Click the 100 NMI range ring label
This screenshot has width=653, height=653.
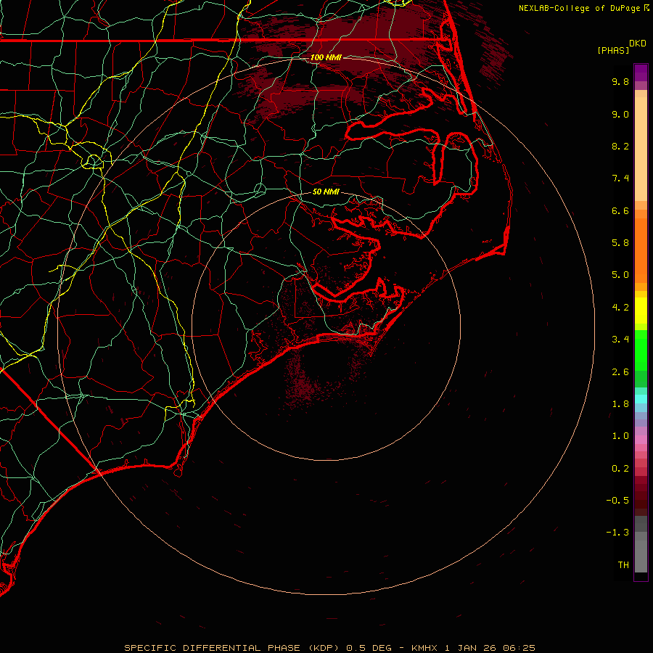point(326,57)
